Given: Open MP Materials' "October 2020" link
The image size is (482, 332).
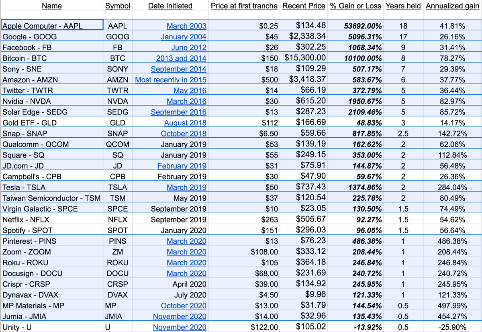Looking at the screenshot, I should coord(184,306).
